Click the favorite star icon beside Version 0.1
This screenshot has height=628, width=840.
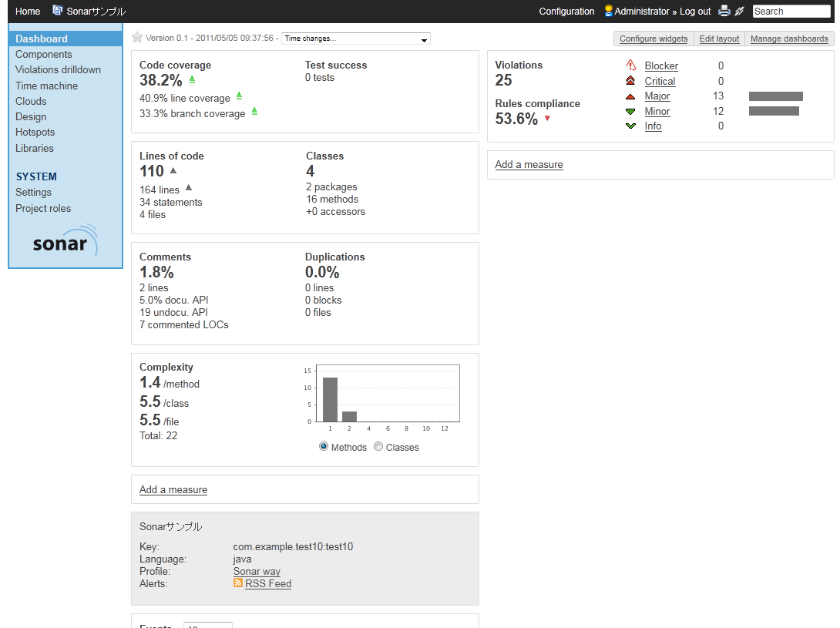(137, 37)
